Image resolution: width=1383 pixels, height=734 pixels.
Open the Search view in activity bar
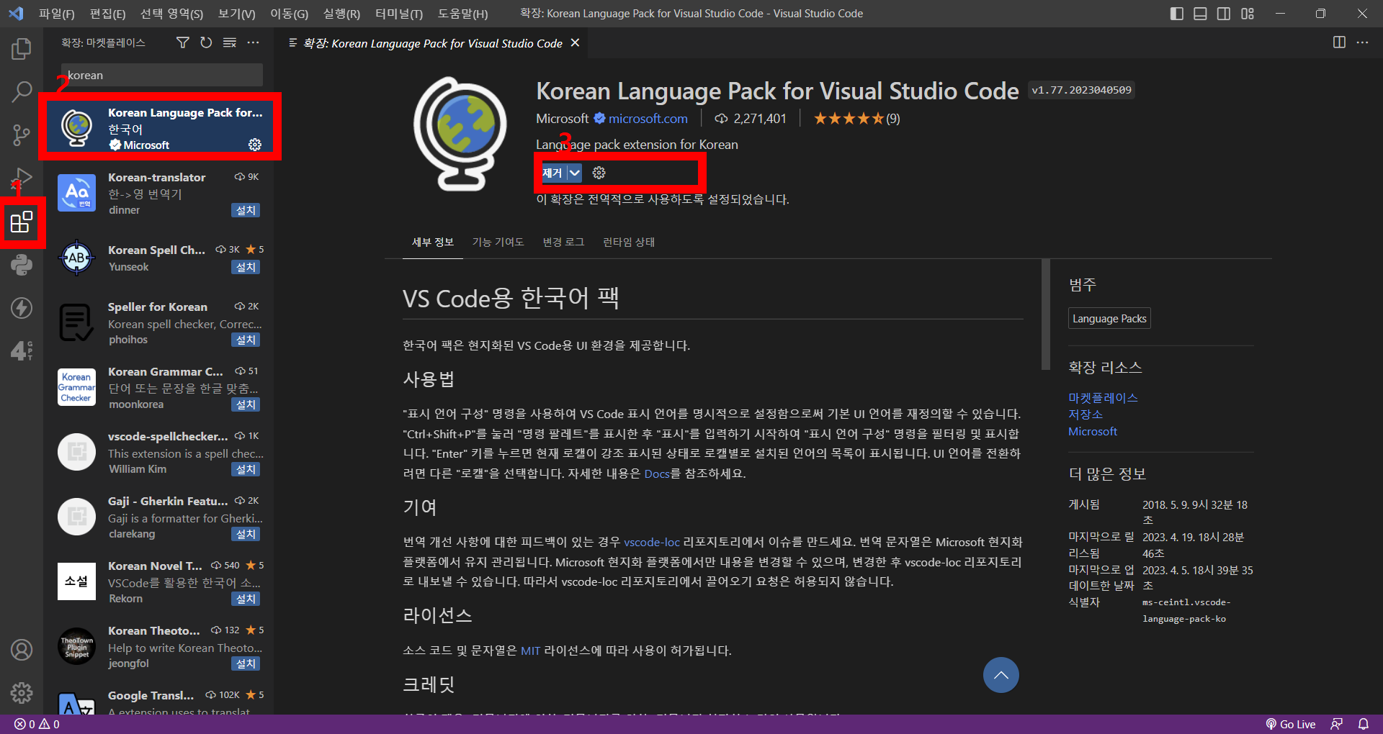click(22, 91)
